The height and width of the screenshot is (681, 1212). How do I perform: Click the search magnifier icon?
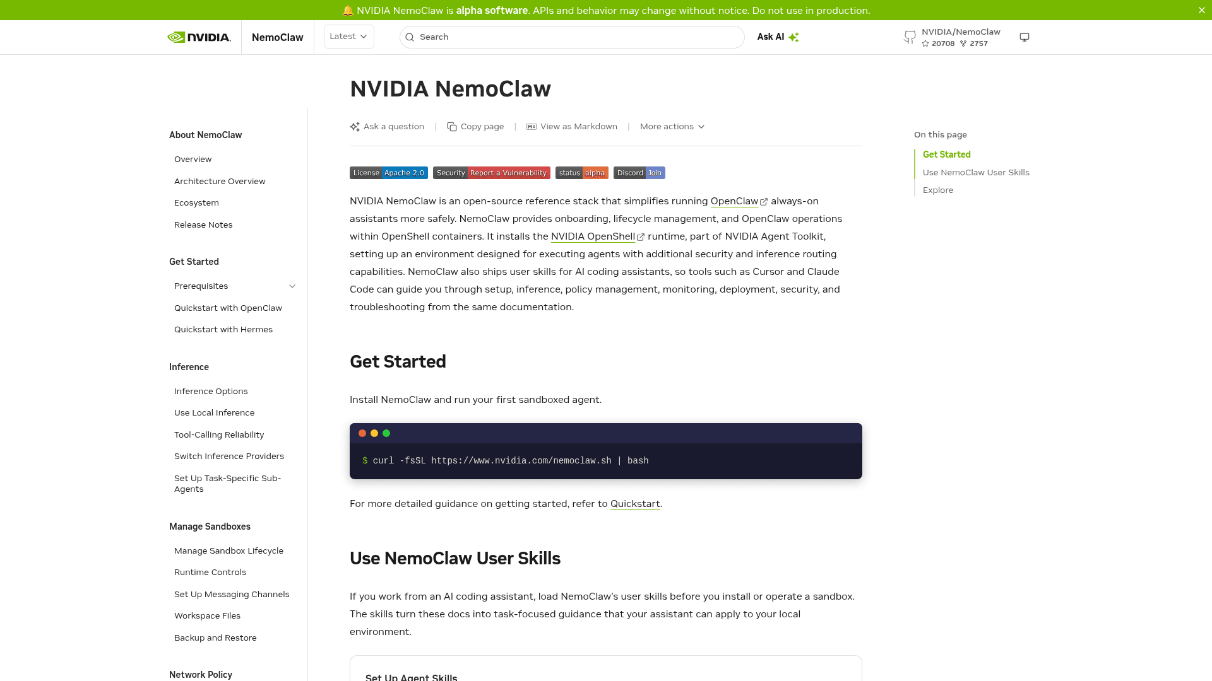tap(410, 37)
